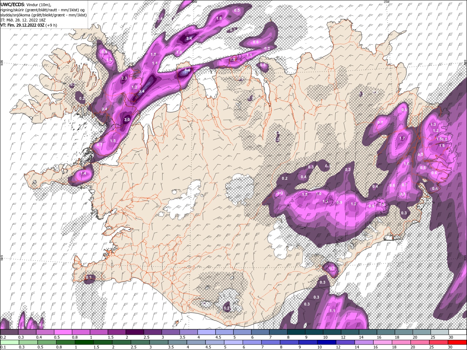
Task: Select the 20 pink swatch in the lower legend row
Action: pyautogui.click(x=420, y=342)
